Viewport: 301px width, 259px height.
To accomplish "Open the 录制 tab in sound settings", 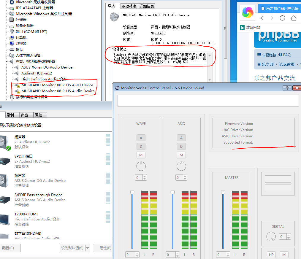I will (10, 115).
